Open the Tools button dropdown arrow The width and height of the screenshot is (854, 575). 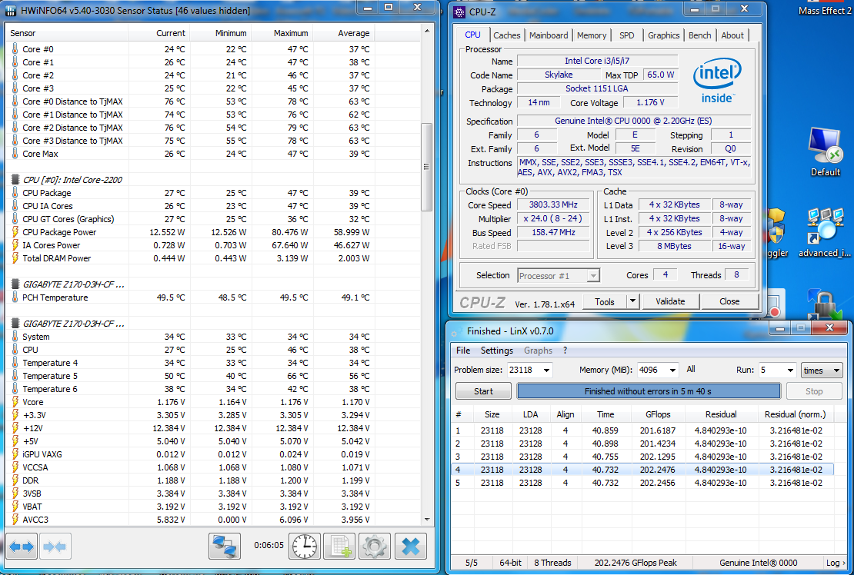632,301
